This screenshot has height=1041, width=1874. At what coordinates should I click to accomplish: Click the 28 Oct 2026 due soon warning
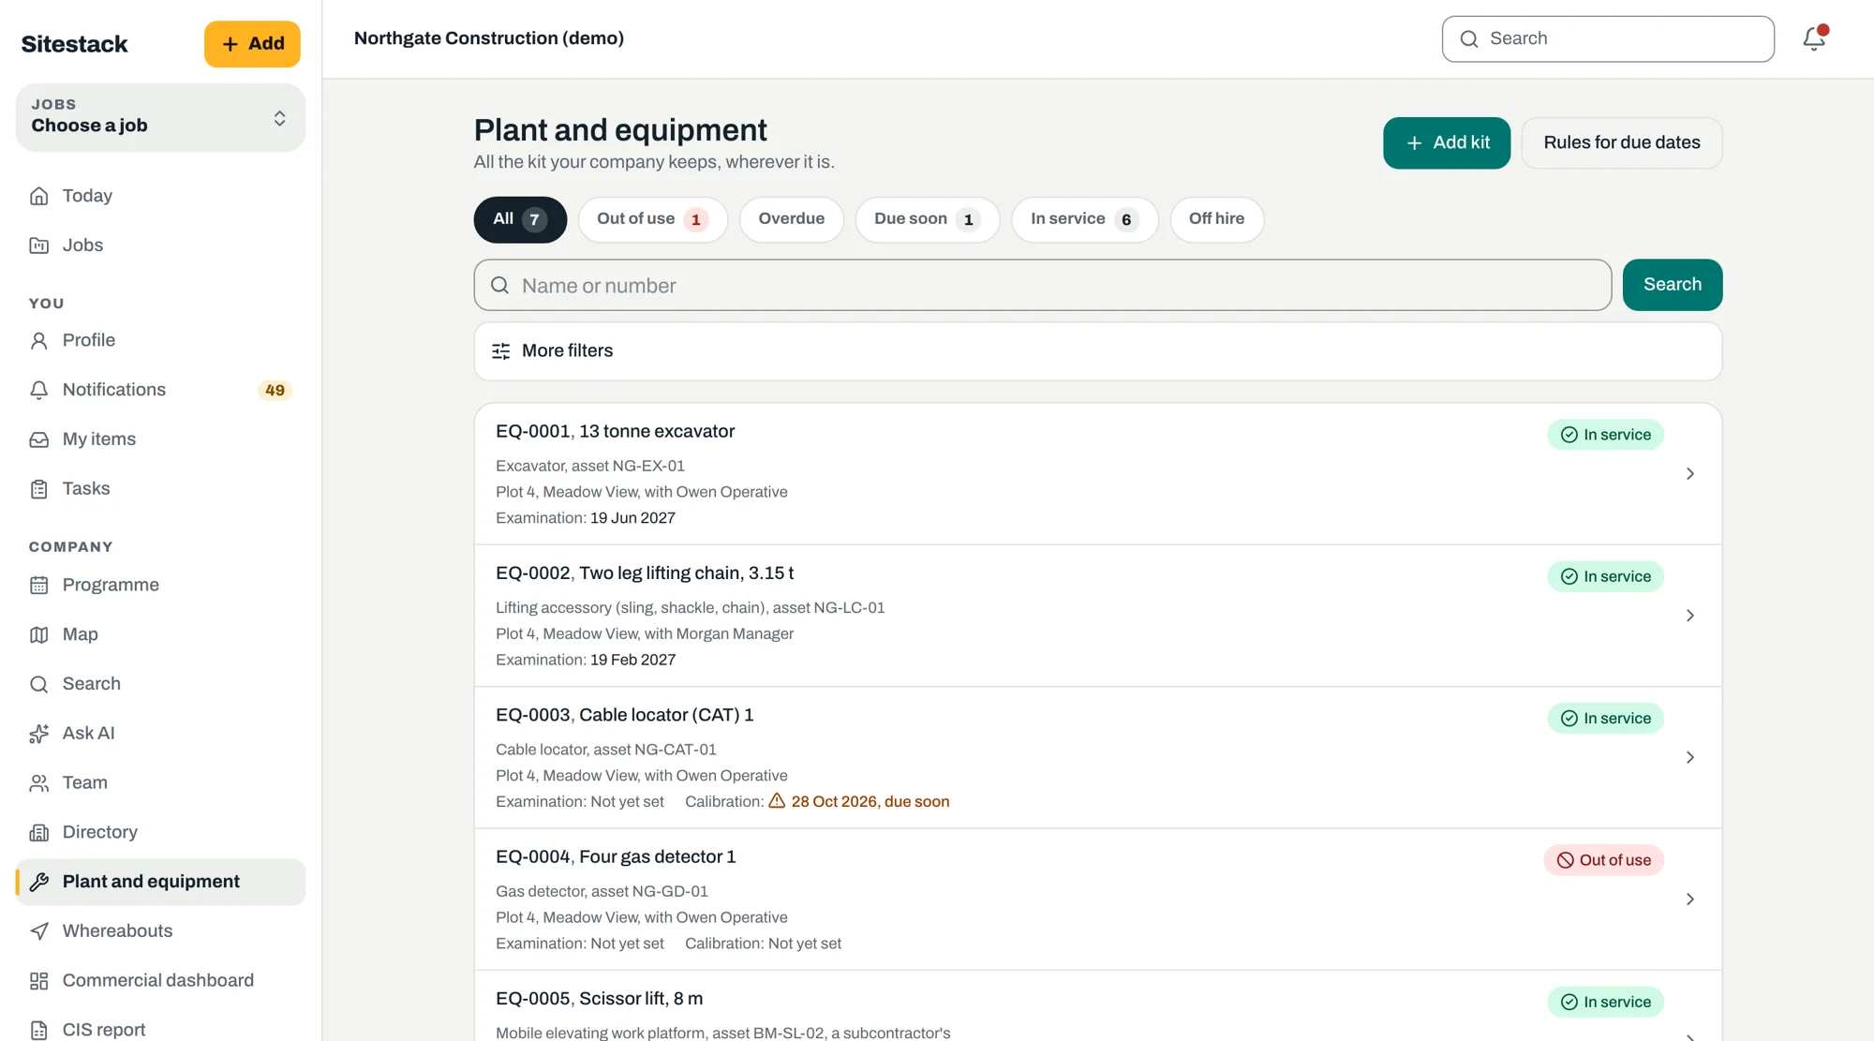[858, 802]
